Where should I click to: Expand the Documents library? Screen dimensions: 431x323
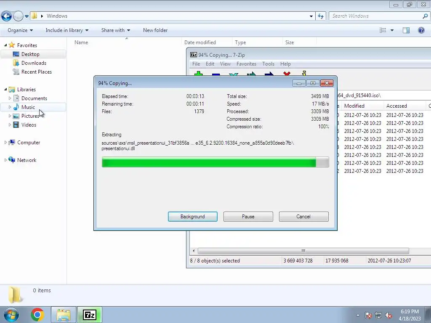10,98
